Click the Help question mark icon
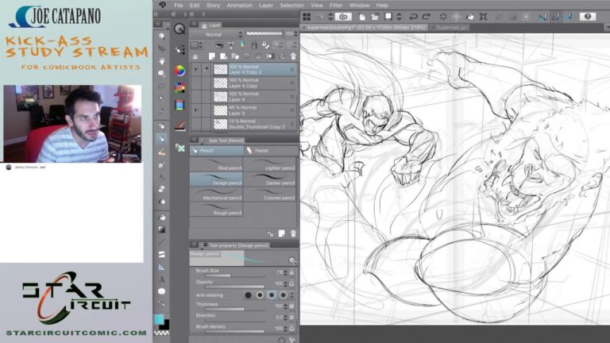Screen dimensions: 610x343 (588, 17)
